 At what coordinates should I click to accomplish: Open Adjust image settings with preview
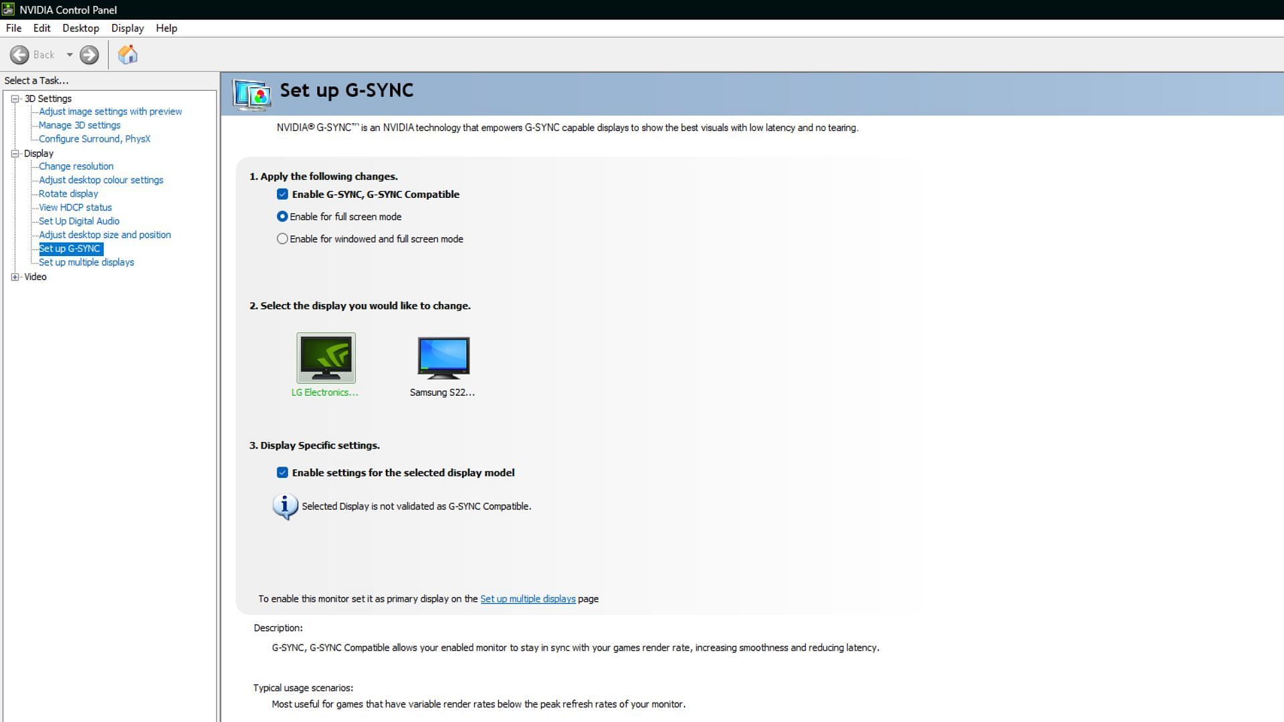110,112
